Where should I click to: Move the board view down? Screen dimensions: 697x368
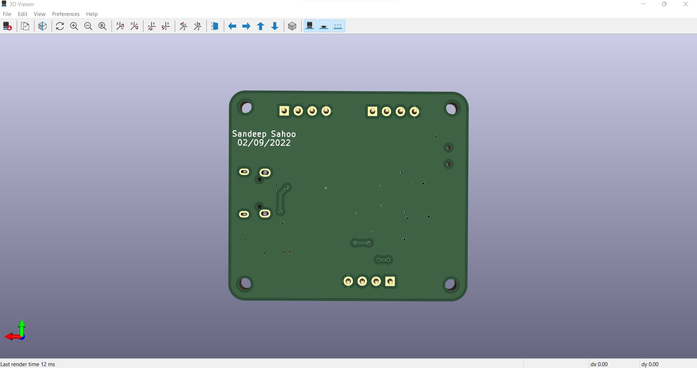pos(275,26)
